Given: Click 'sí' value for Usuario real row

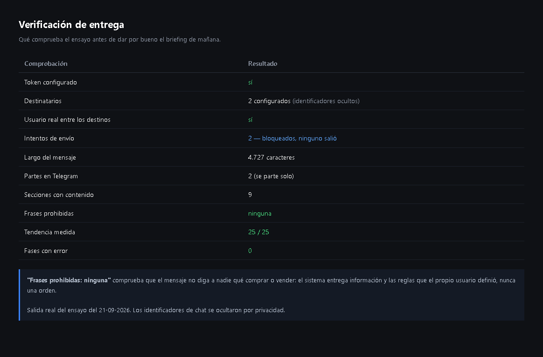Looking at the screenshot, I should [x=251, y=120].
